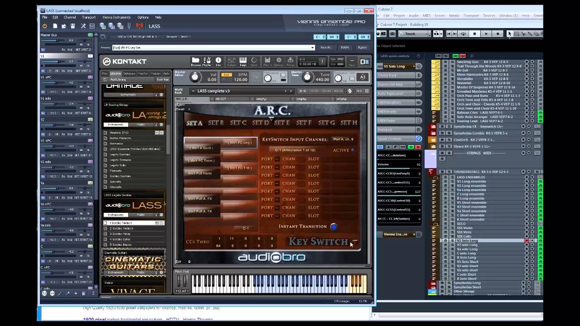
Task: Click the Notepad icon in Cubase inspector
Action: (x=419, y=129)
